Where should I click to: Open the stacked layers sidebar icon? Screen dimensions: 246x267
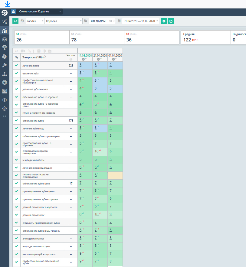pos(5,39)
